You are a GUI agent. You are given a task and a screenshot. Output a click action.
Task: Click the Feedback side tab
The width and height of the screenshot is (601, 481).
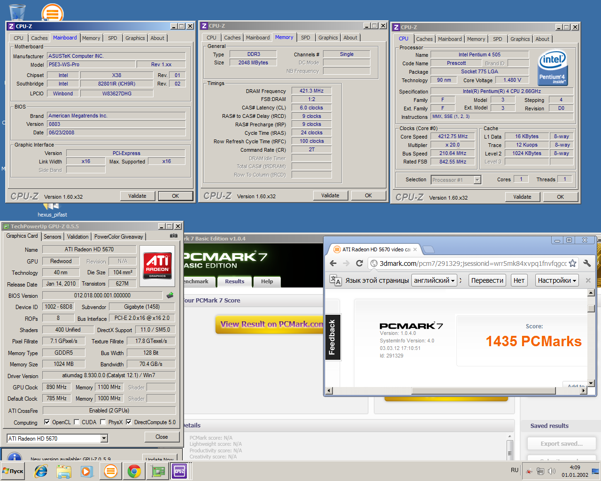point(332,337)
